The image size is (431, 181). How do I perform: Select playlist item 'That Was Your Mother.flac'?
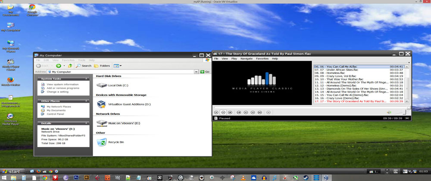[x=359, y=79]
